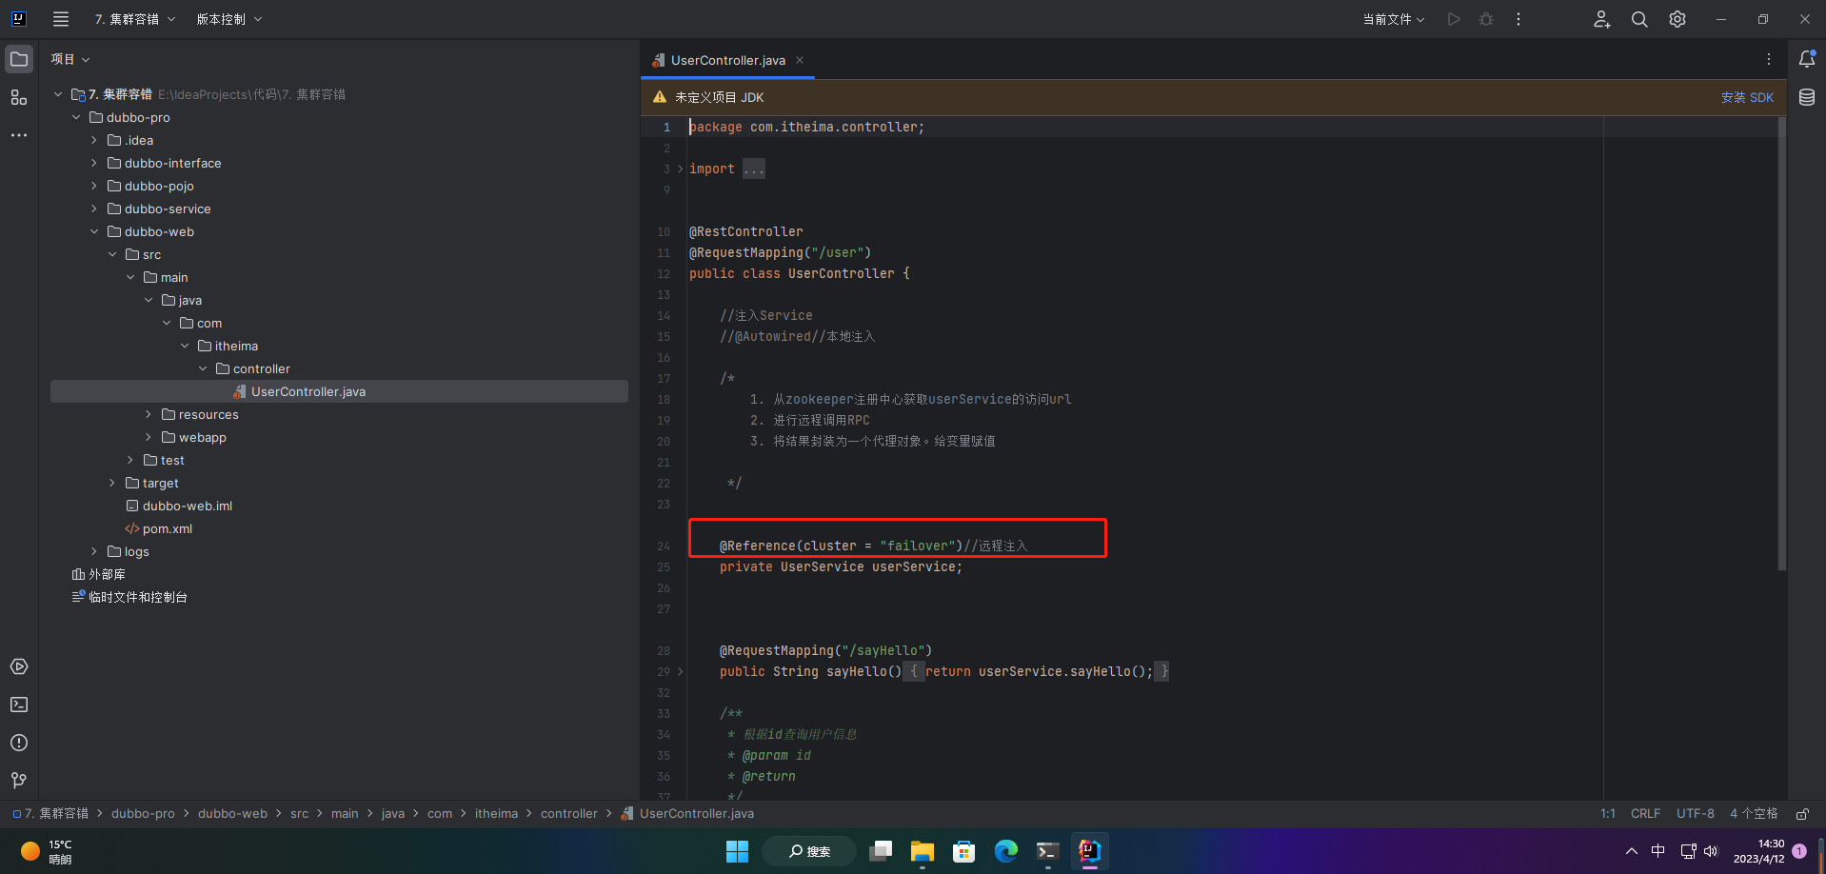
Task: Open the Code With Me user icon
Action: pyautogui.click(x=1602, y=19)
